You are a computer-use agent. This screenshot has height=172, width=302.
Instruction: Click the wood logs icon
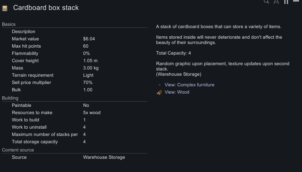coord(159,92)
